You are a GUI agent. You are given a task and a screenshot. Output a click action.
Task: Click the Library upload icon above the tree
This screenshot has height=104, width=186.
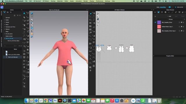coord(15,15)
